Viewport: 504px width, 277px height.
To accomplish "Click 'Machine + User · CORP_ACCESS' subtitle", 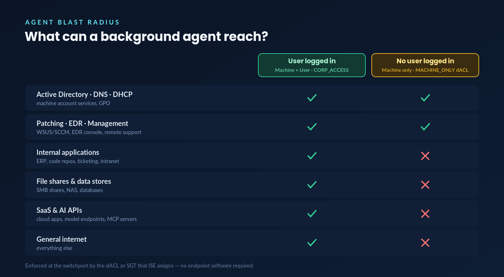I will click(312, 70).
